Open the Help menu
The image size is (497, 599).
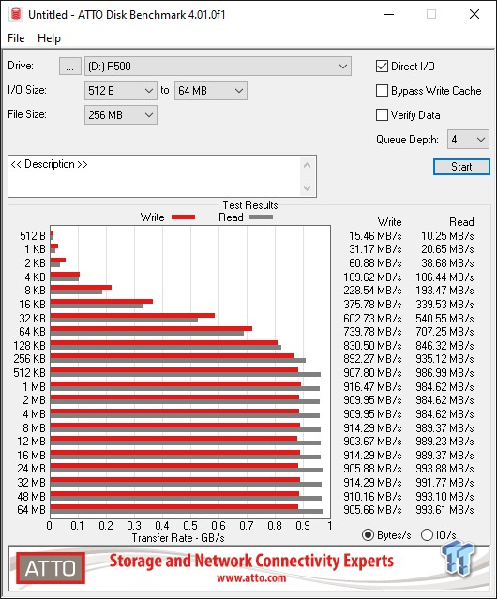49,38
